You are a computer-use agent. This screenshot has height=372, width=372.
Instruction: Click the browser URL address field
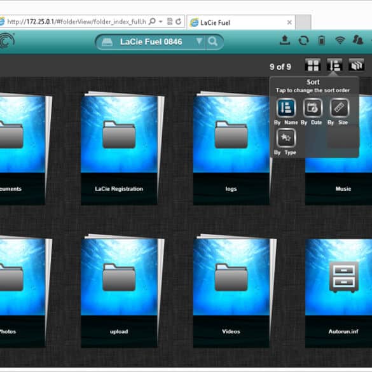[x=76, y=22]
